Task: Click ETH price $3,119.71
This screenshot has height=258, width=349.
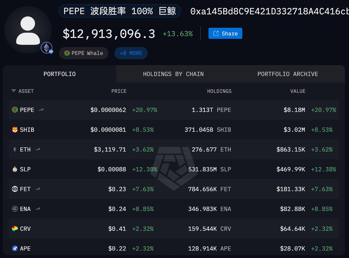Action: coord(110,149)
